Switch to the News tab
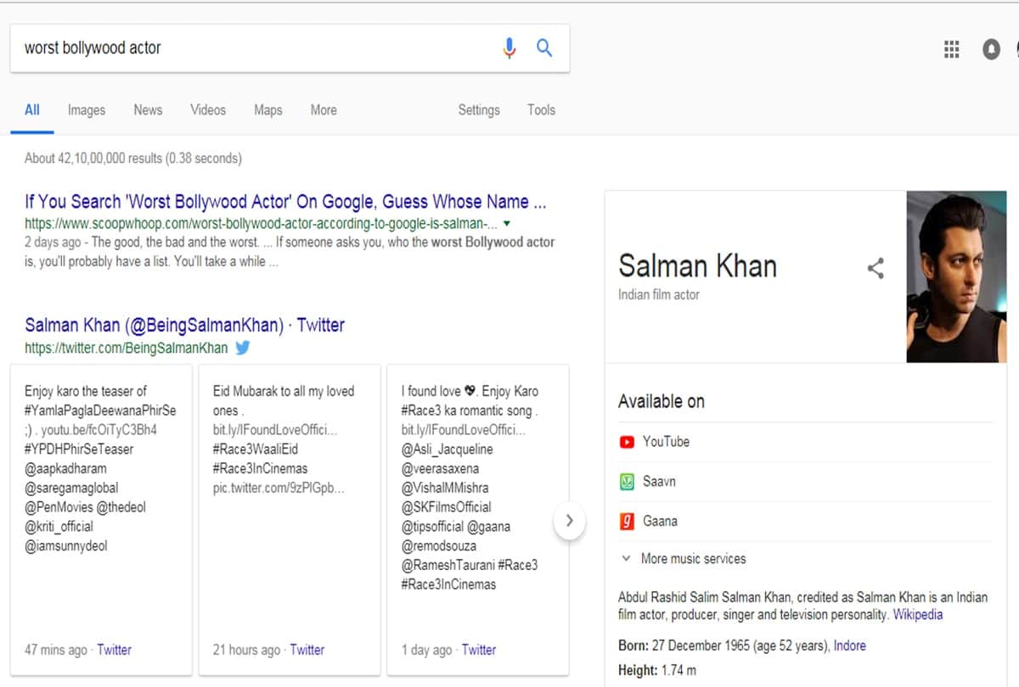The width and height of the screenshot is (1019, 687). [148, 110]
